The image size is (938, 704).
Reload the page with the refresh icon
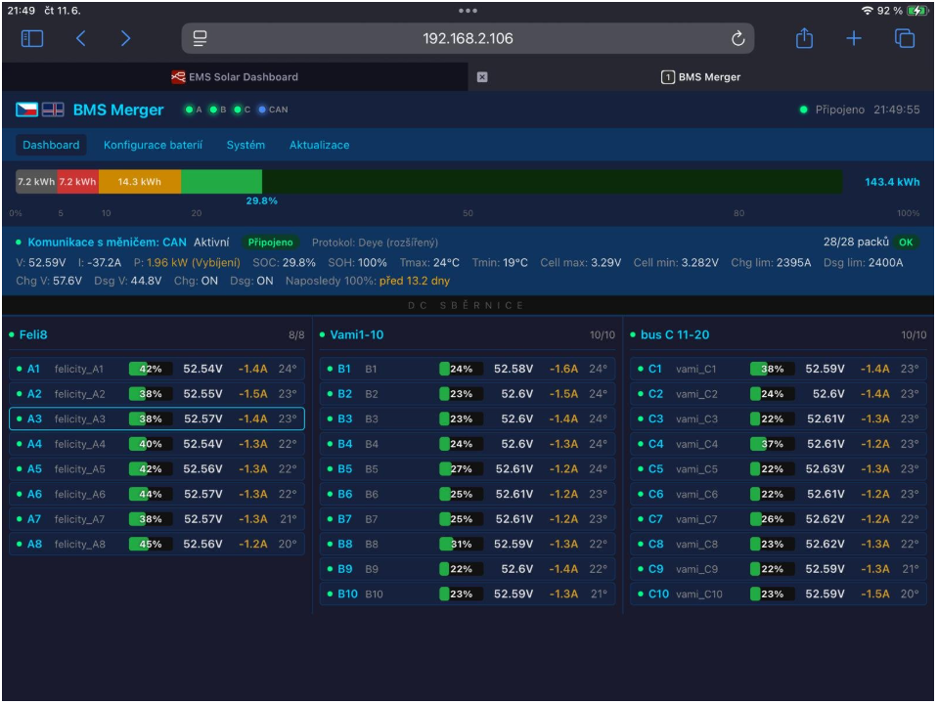tap(738, 39)
